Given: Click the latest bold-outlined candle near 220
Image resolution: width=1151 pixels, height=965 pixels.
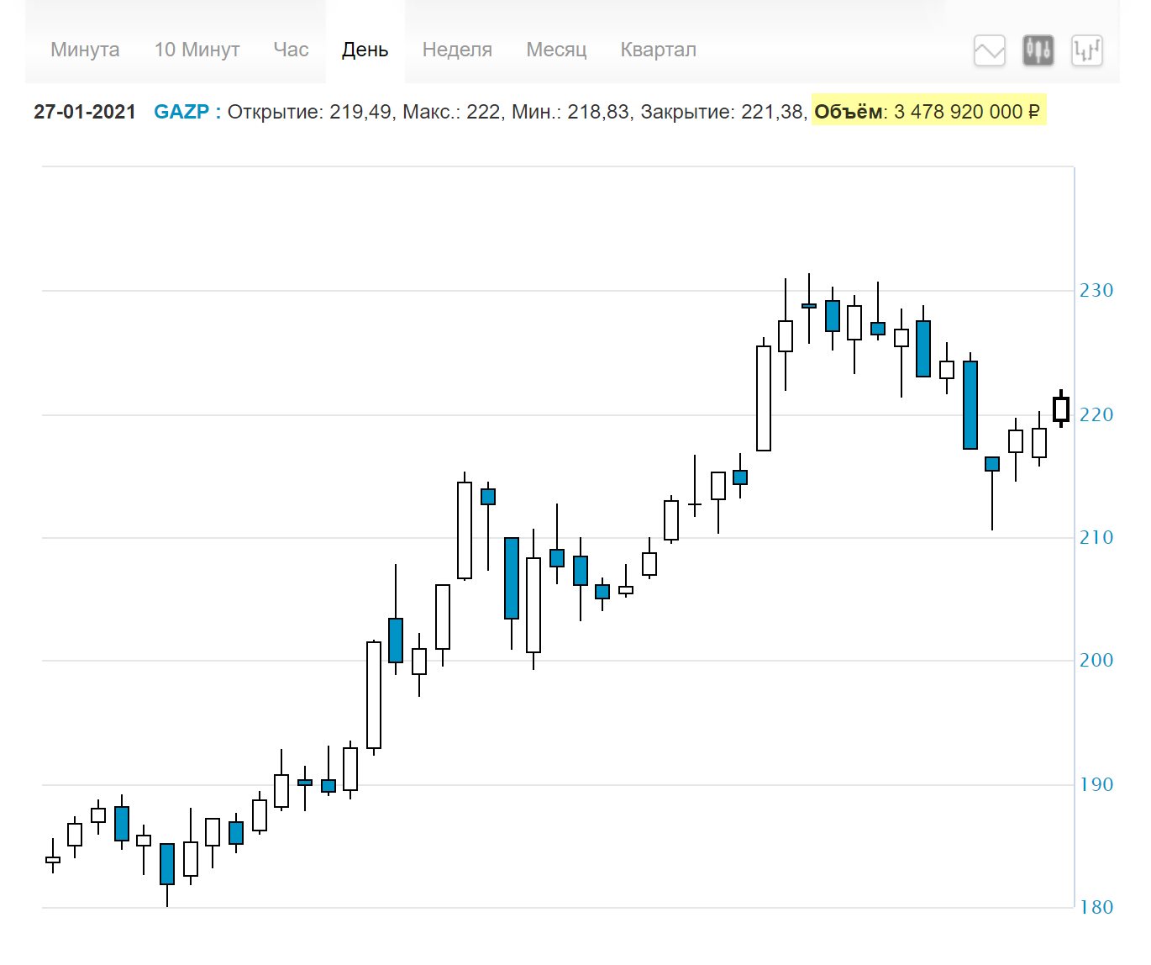Looking at the screenshot, I should pyautogui.click(x=1061, y=409).
